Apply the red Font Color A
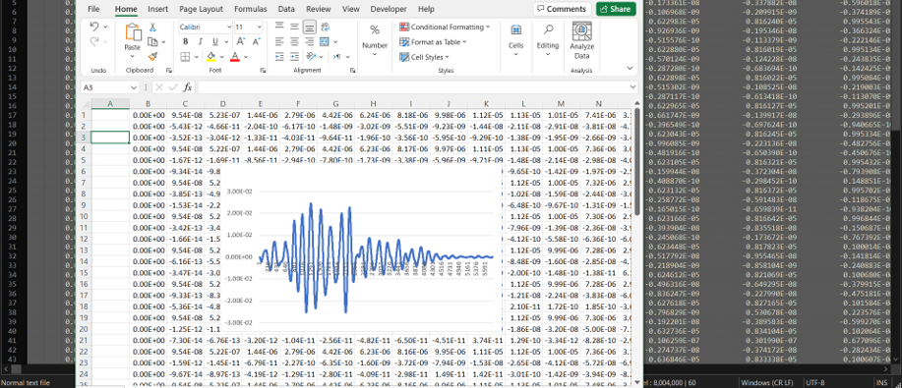902x388 pixels. pos(235,56)
